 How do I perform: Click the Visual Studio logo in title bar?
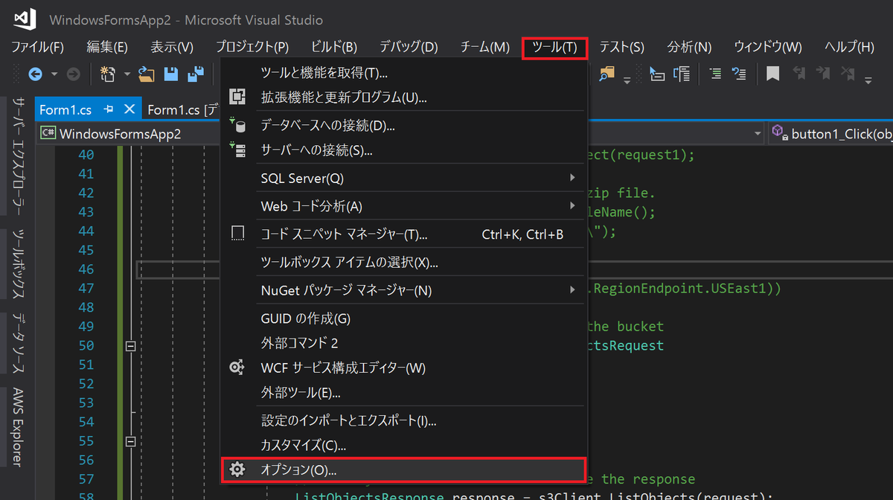(25, 19)
